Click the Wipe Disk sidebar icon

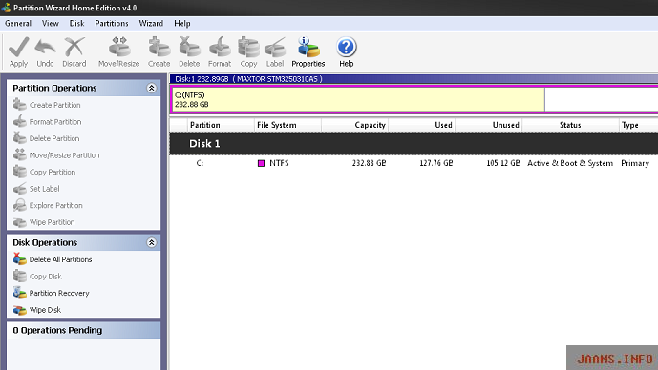(x=19, y=310)
